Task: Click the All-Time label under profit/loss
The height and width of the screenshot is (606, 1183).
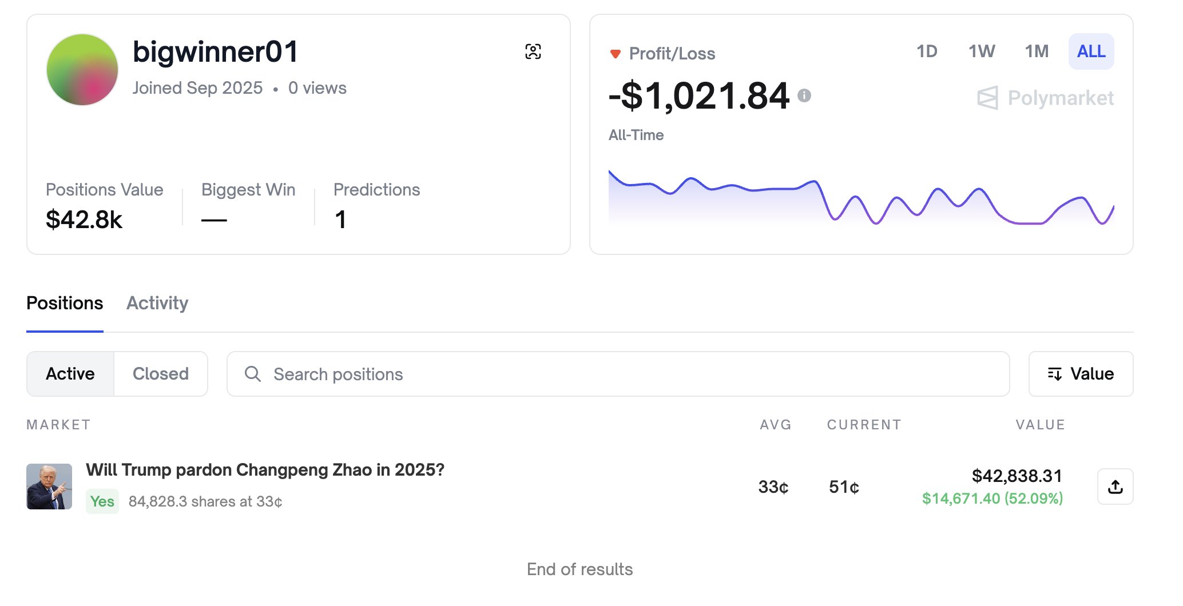Action: pos(636,135)
